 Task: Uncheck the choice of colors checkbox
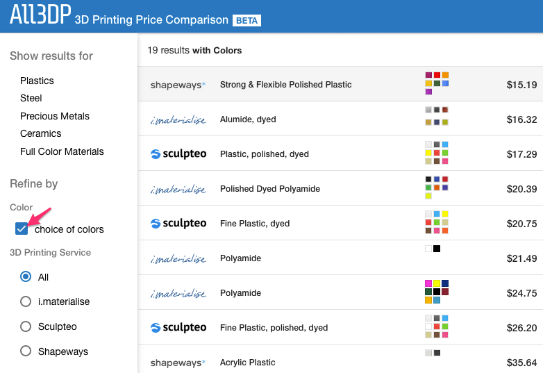[22, 229]
